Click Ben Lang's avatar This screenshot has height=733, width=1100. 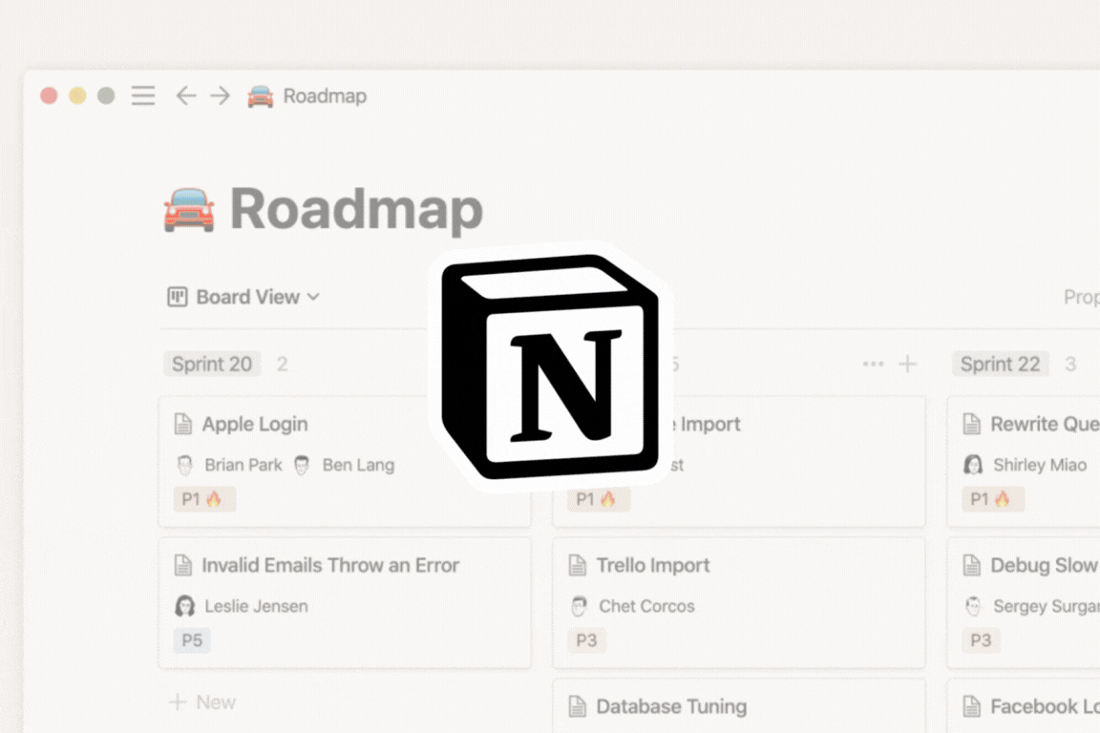tap(303, 465)
